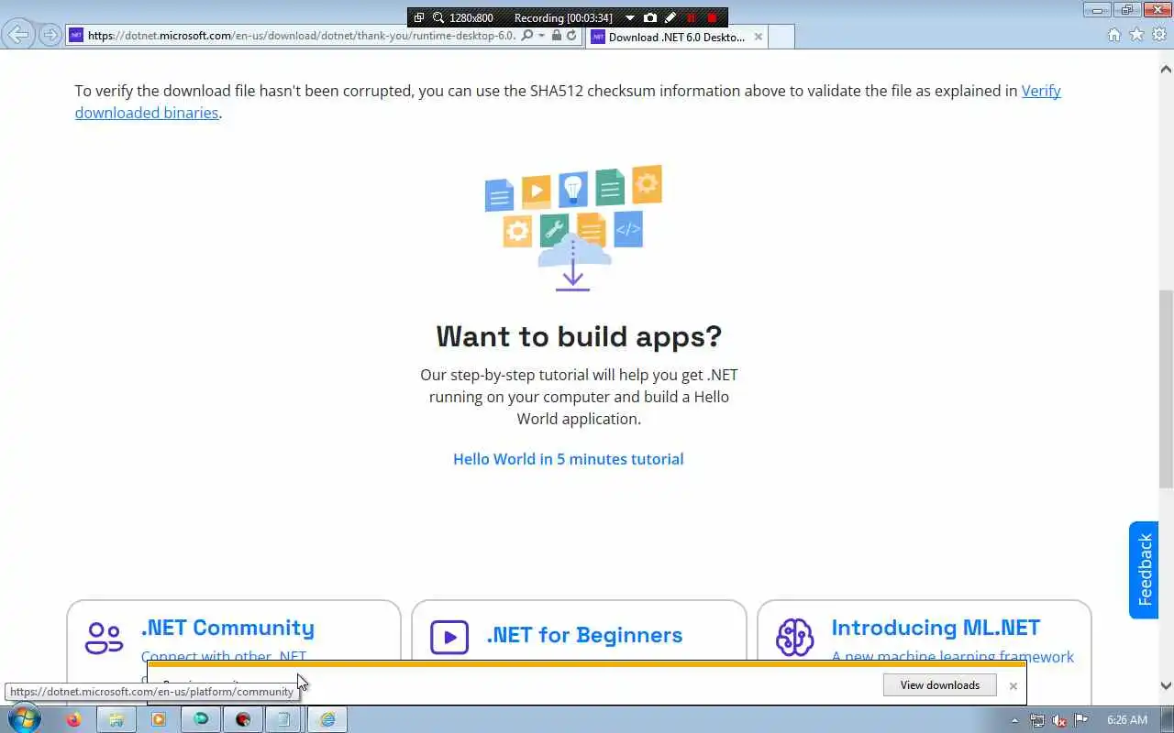This screenshot has width=1174, height=733.
Task: Stop the screen recording
Action: (x=712, y=17)
